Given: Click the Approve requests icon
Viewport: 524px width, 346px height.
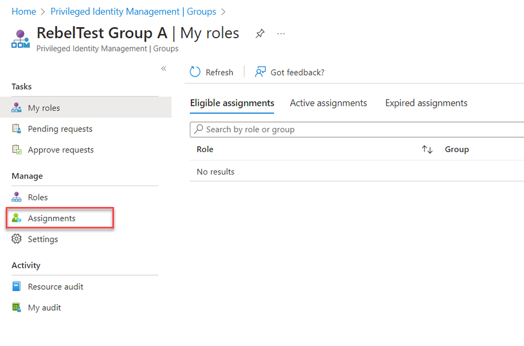Looking at the screenshot, I should (17, 150).
